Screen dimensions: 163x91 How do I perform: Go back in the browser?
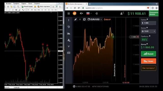coord(67,8)
